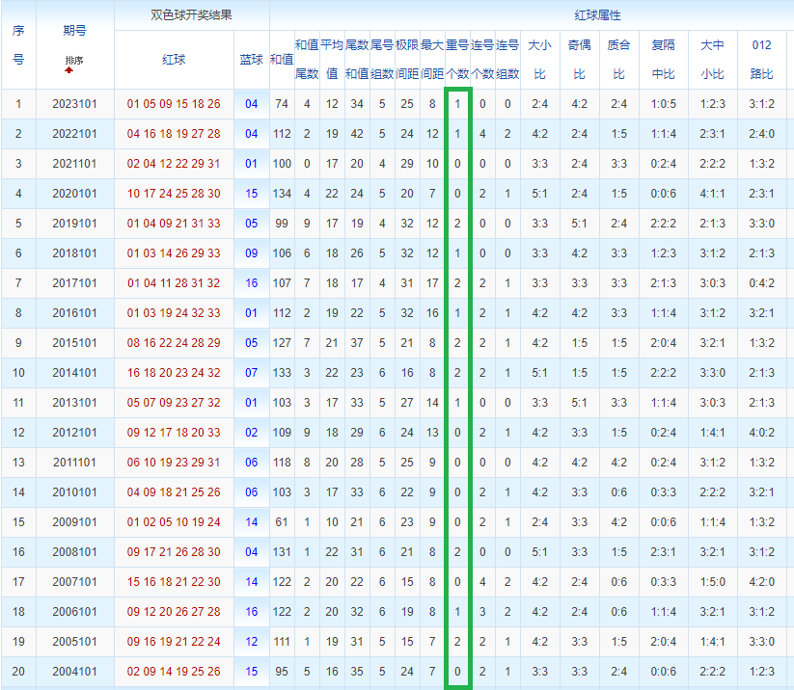The height and width of the screenshot is (690, 794).
Task: Click the 连号个数 column header
Action: point(482,60)
